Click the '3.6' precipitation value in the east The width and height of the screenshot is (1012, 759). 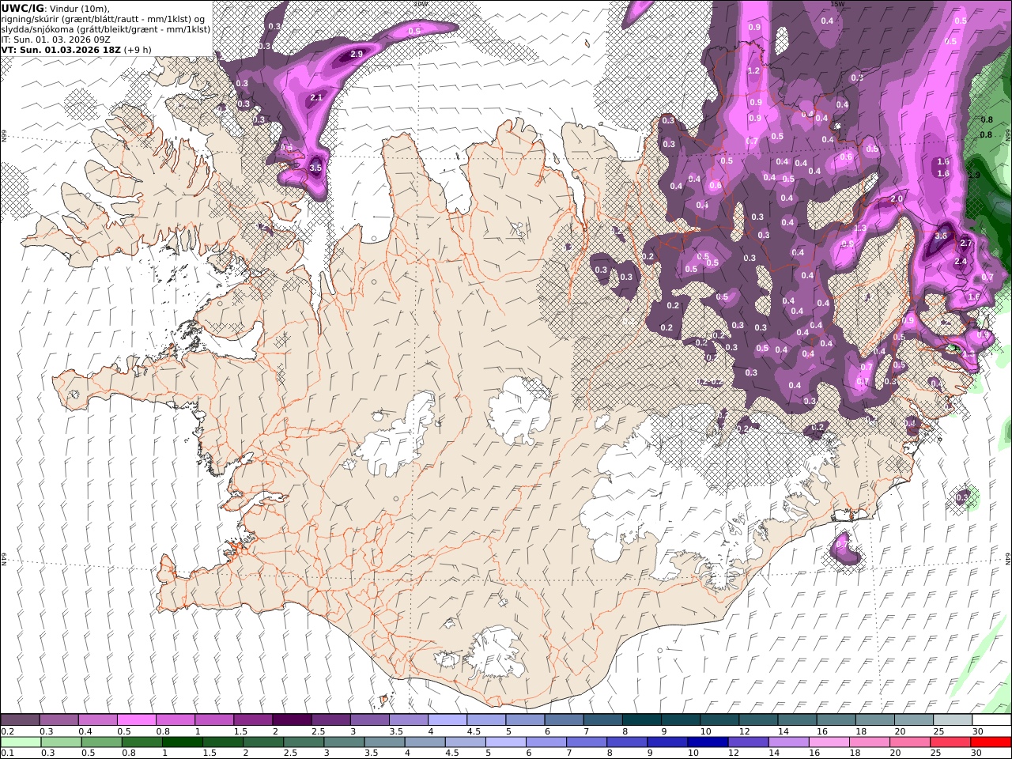(941, 236)
